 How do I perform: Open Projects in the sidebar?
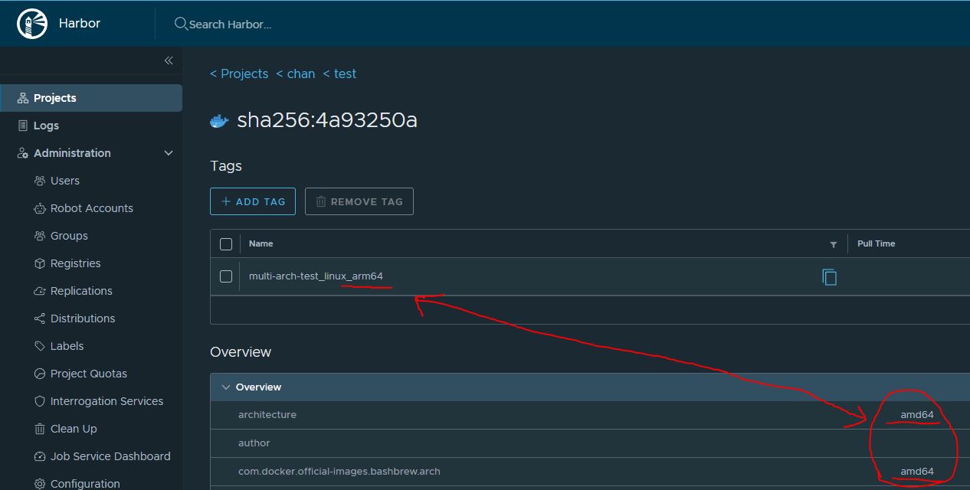(54, 98)
